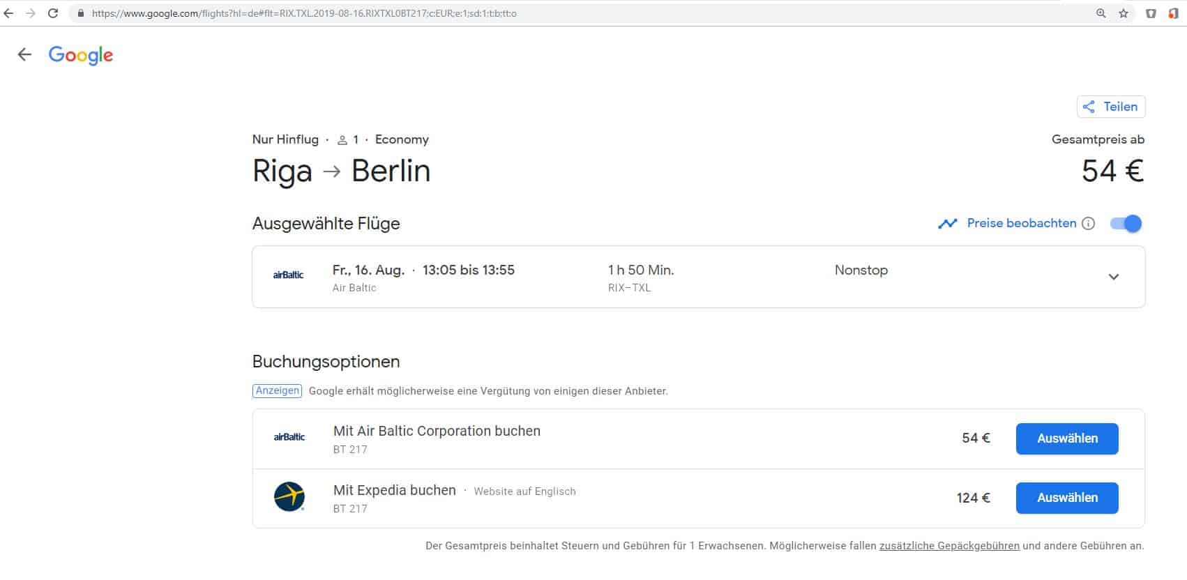This screenshot has width=1187, height=580.
Task: Open the info icon beside Preise beobachten
Action: pos(1088,224)
